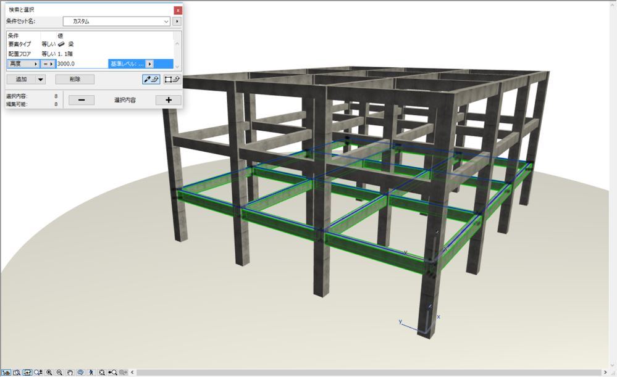This screenshot has height=377, width=617.
Task: Click the plus button to add to selection
Action: [169, 100]
